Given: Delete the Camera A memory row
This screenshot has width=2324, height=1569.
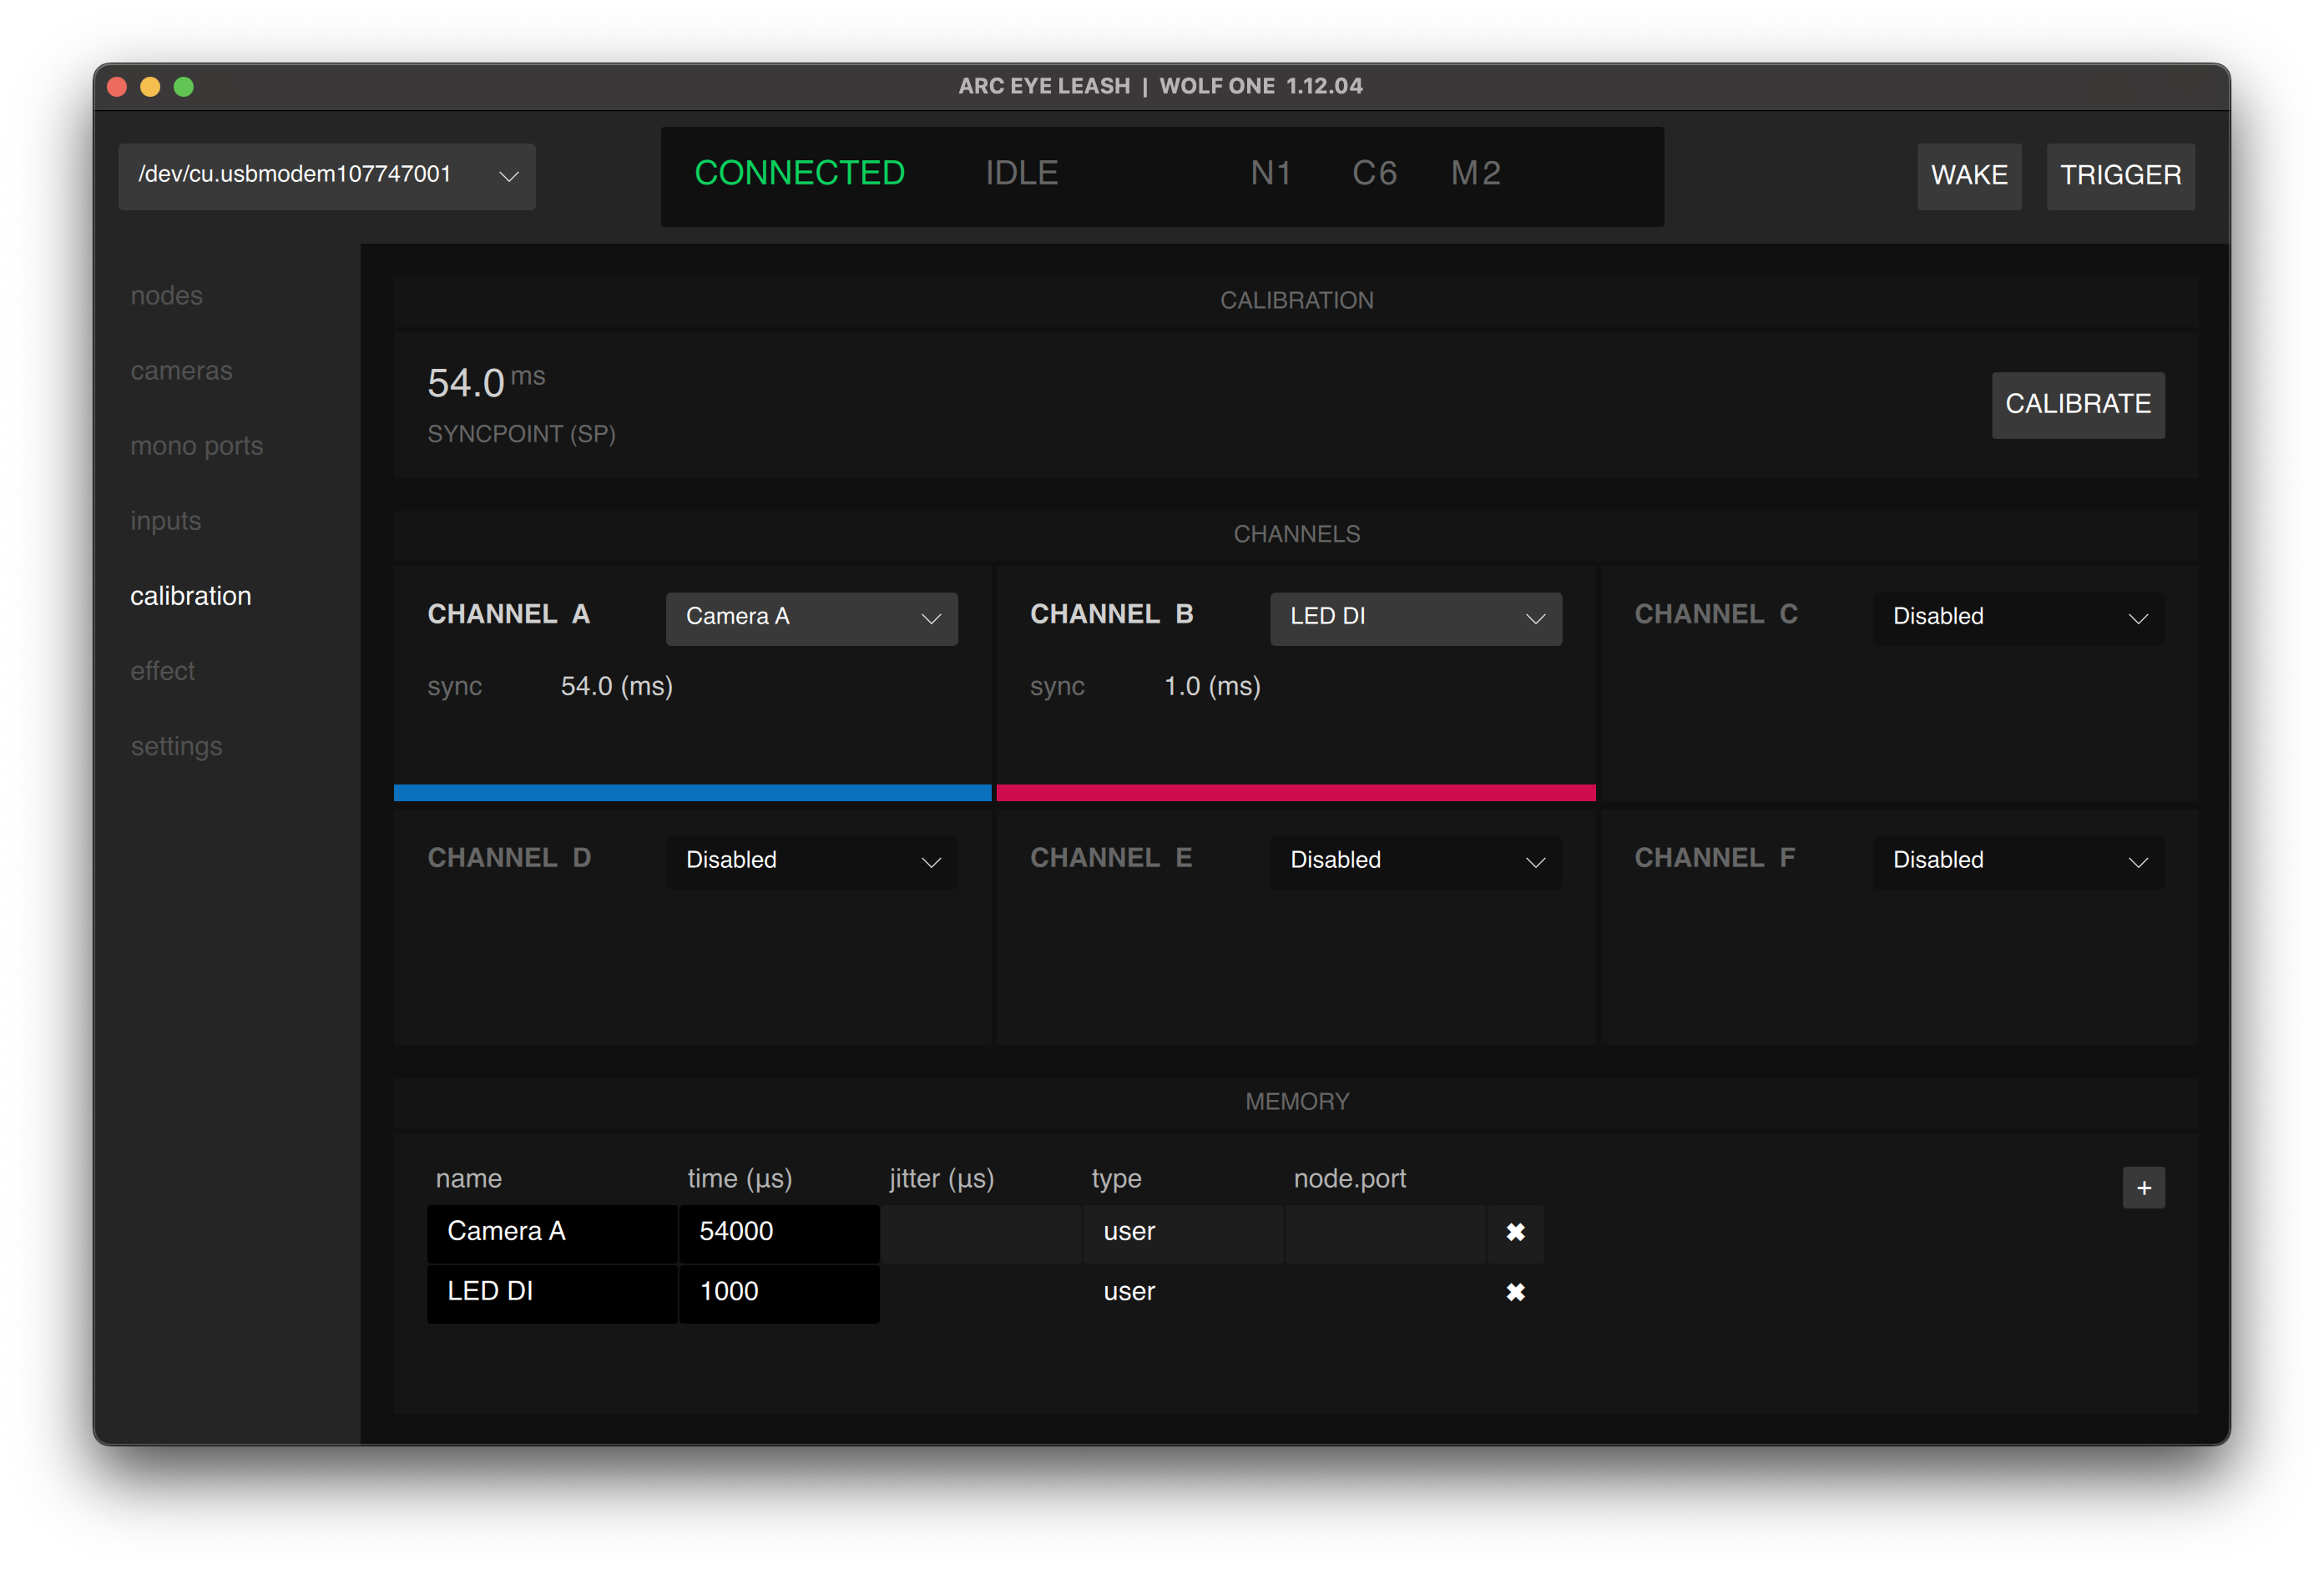Looking at the screenshot, I should [x=1515, y=1232].
